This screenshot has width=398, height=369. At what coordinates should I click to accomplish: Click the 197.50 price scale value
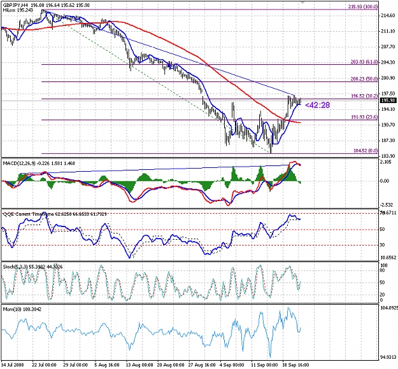click(x=388, y=94)
